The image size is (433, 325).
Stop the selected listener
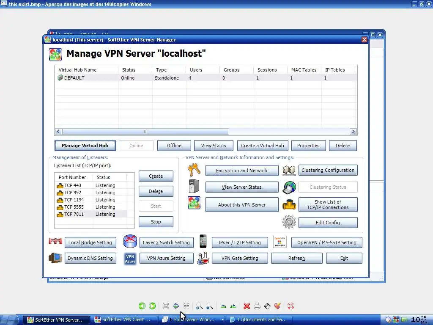click(156, 222)
